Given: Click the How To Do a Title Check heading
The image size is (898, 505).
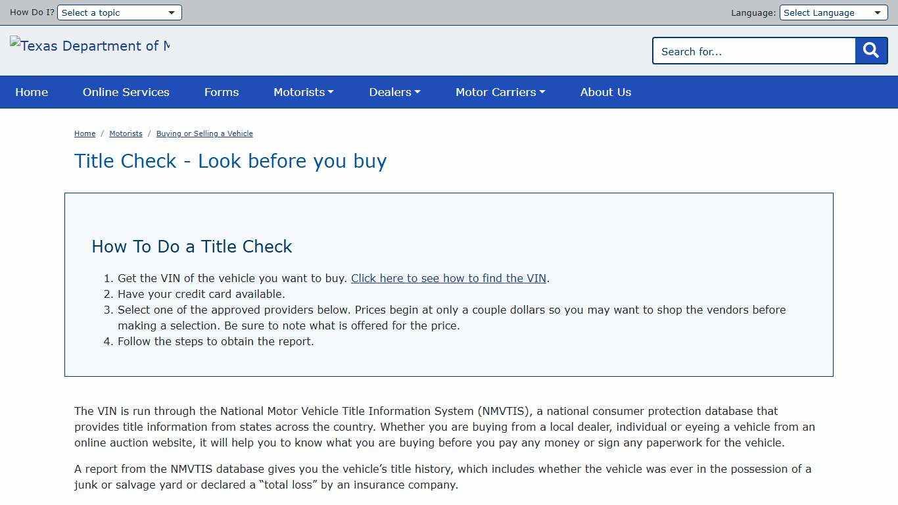Looking at the screenshot, I should tap(191, 247).
